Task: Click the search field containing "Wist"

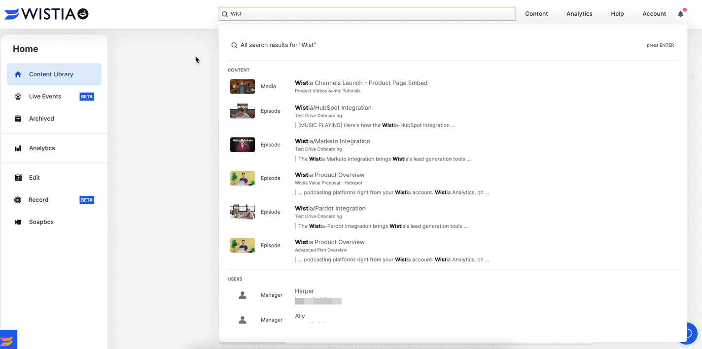Action: 367,14
